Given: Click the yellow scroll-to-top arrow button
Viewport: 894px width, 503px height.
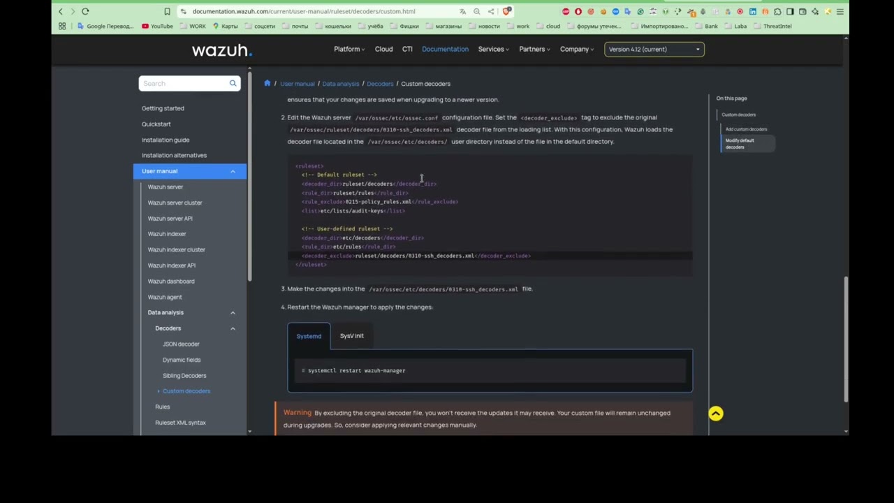Looking at the screenshot, I should point(716,414).
